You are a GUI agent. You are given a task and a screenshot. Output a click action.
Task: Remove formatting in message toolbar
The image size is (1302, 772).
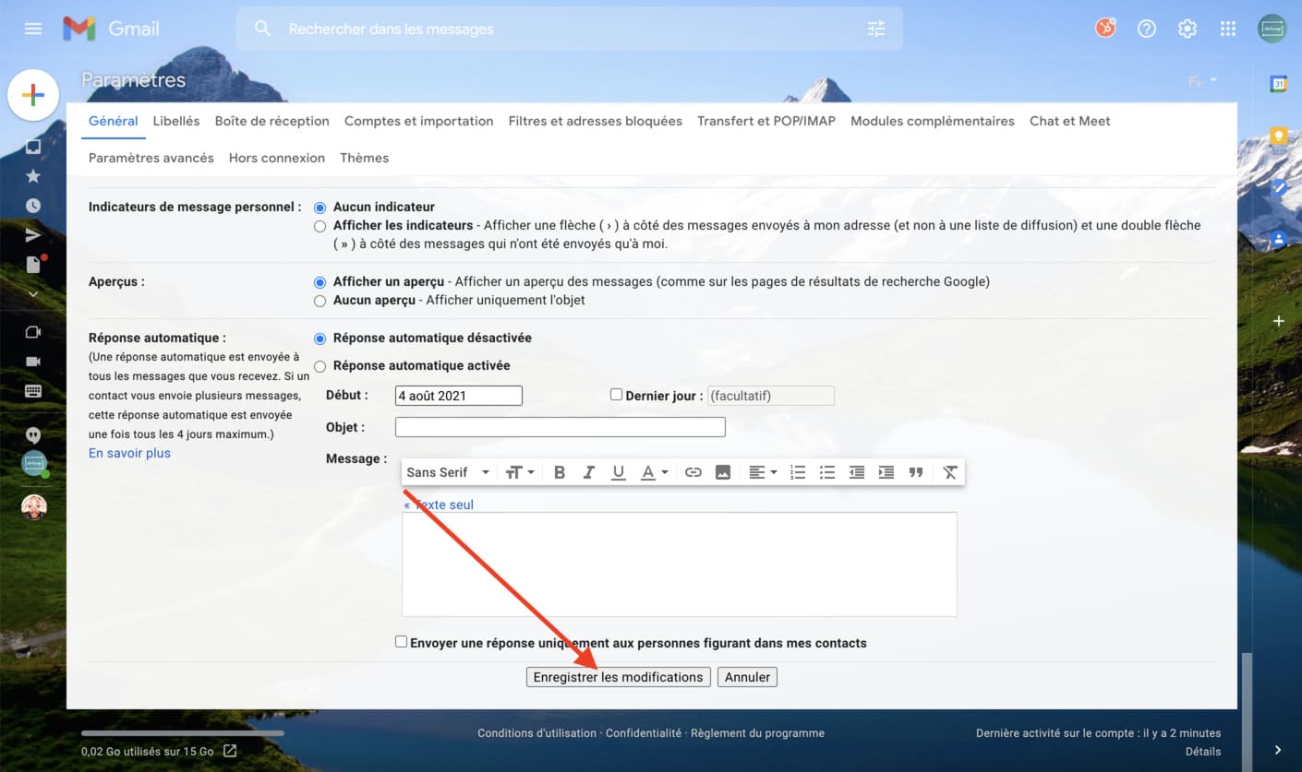(x=949, y=472)
